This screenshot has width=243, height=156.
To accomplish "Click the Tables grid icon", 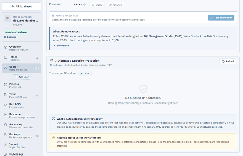I will pos(6,57).
